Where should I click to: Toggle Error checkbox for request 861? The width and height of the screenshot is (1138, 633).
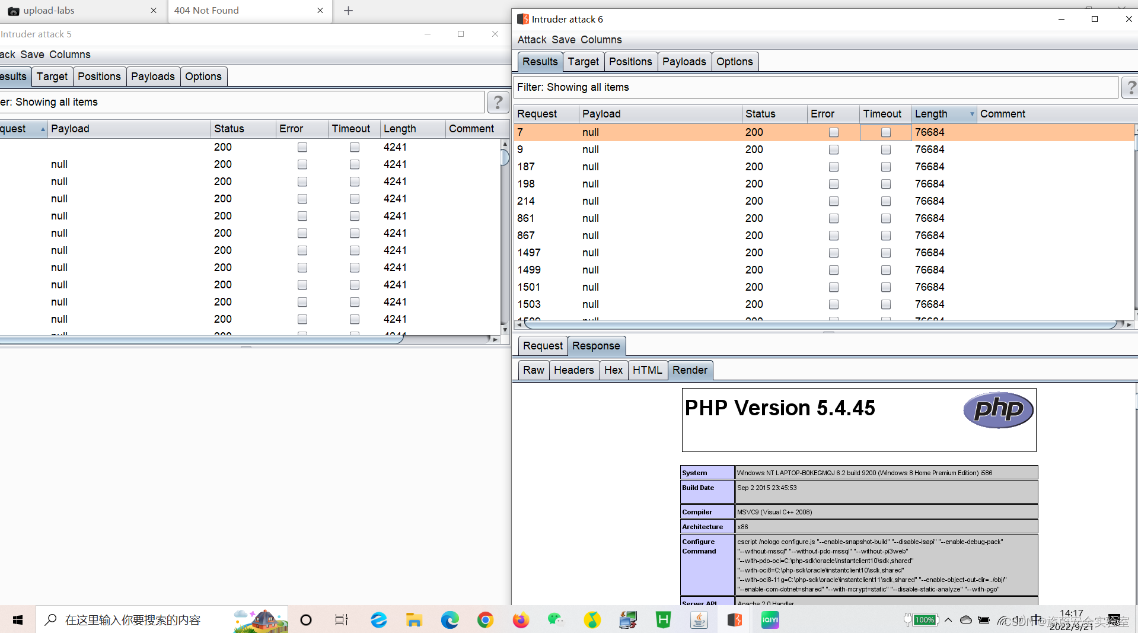click(x=834, y=218)
